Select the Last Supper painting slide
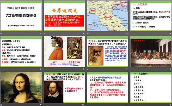 151,52
